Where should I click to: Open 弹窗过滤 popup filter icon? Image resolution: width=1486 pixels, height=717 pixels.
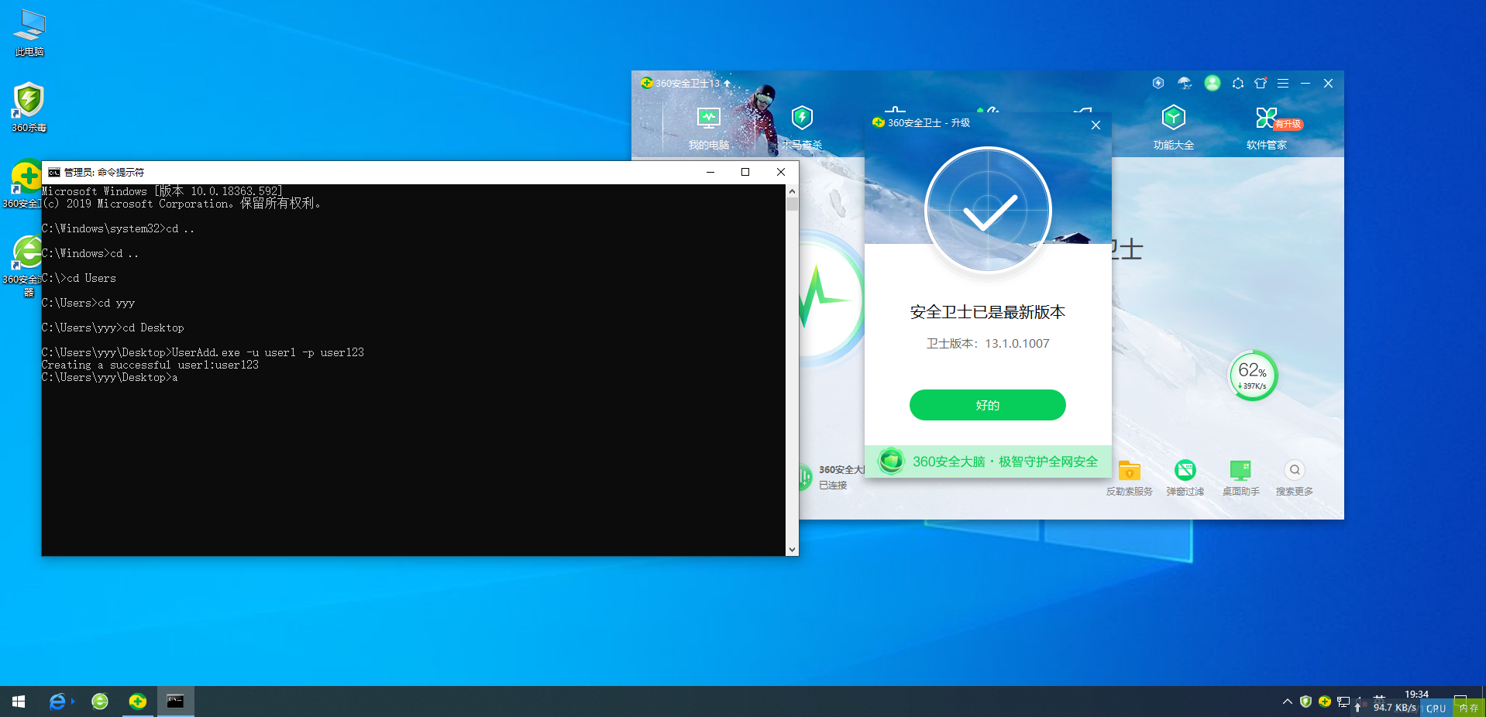click(1185, 479)
